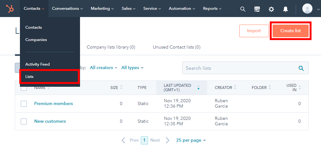
Task: Click the Next pagination link
Action: point(155,140)
